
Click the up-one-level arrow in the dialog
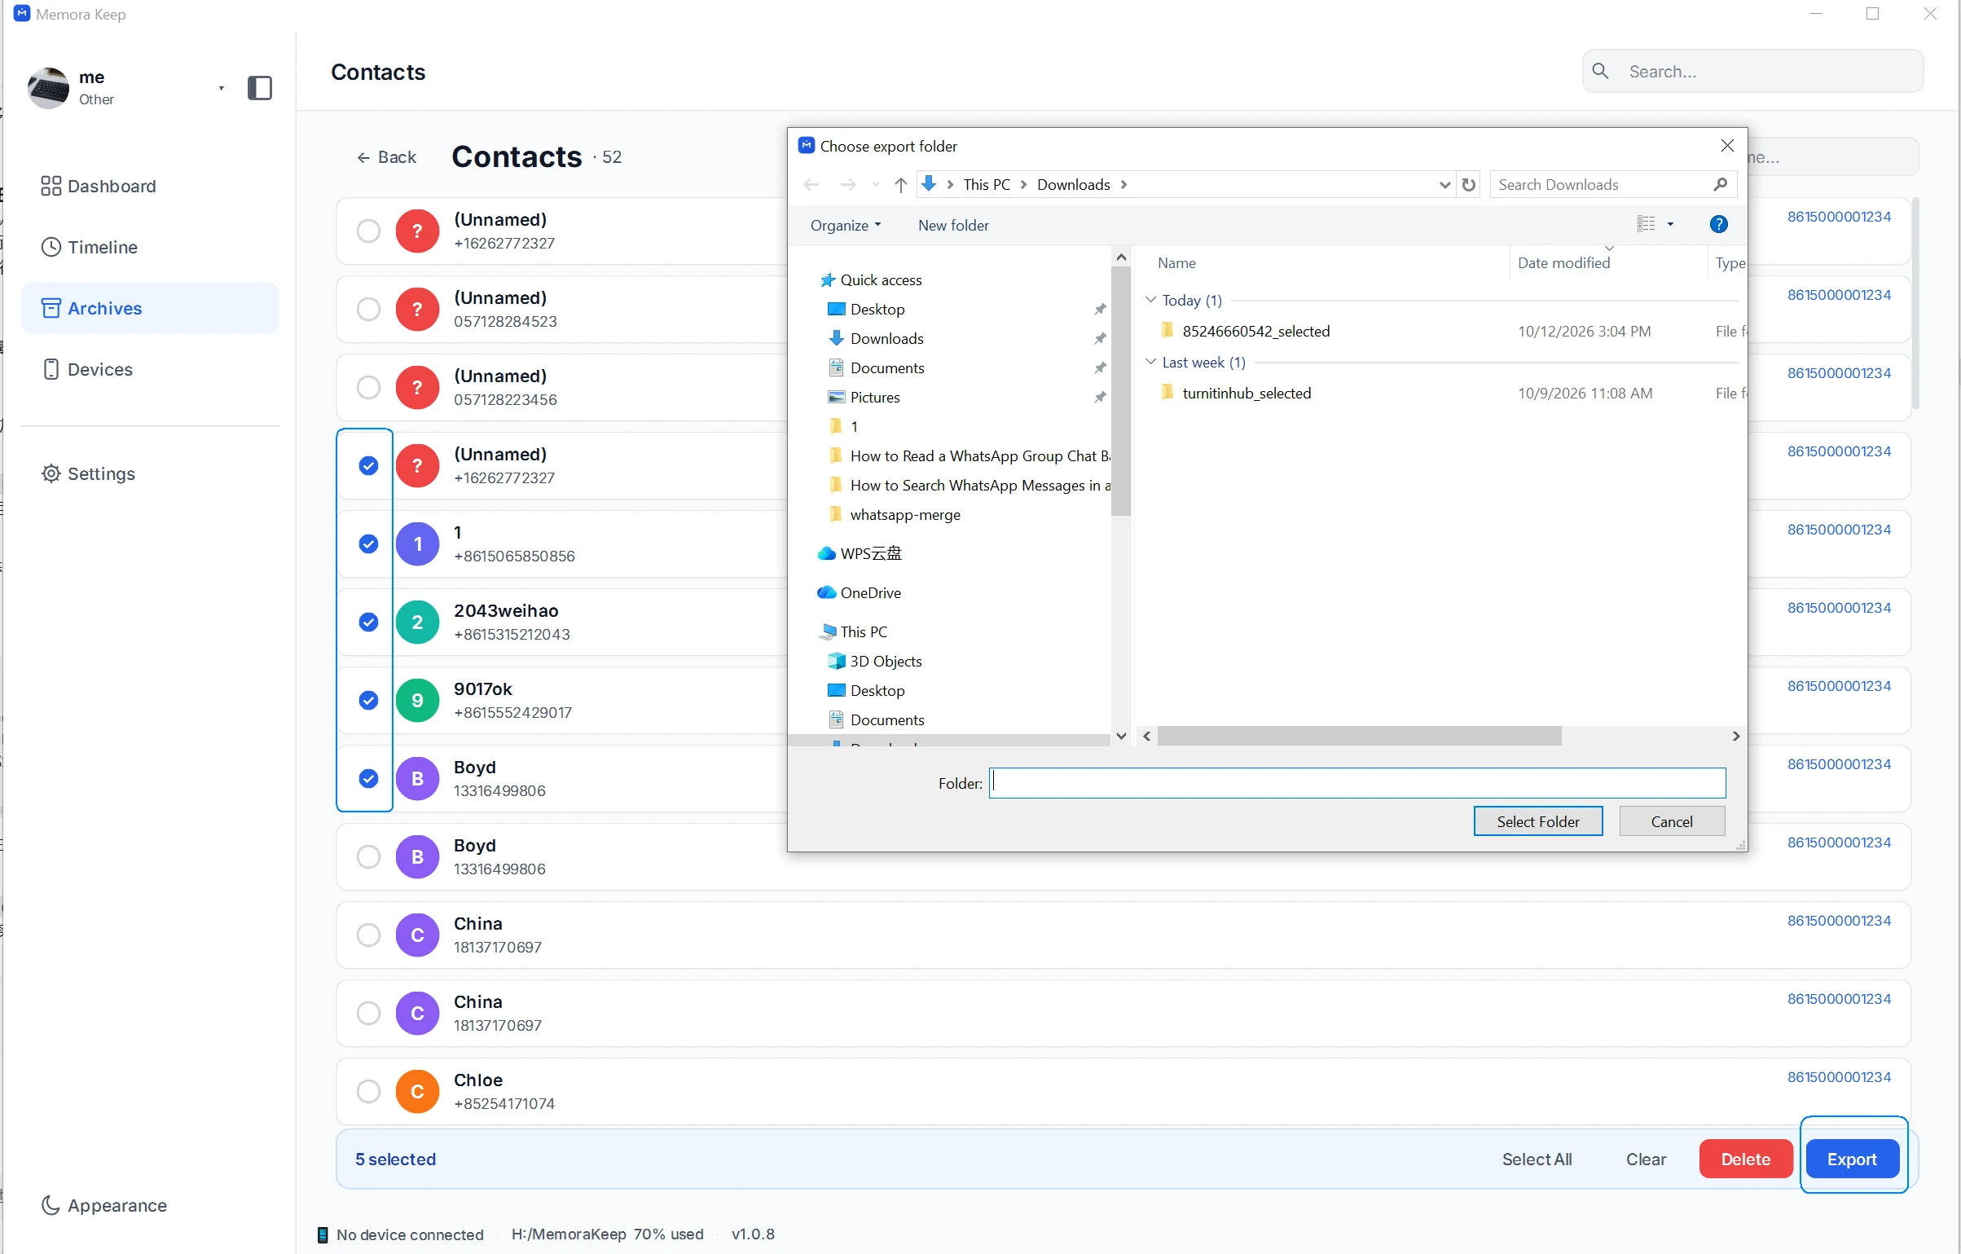tap(900, 185)
